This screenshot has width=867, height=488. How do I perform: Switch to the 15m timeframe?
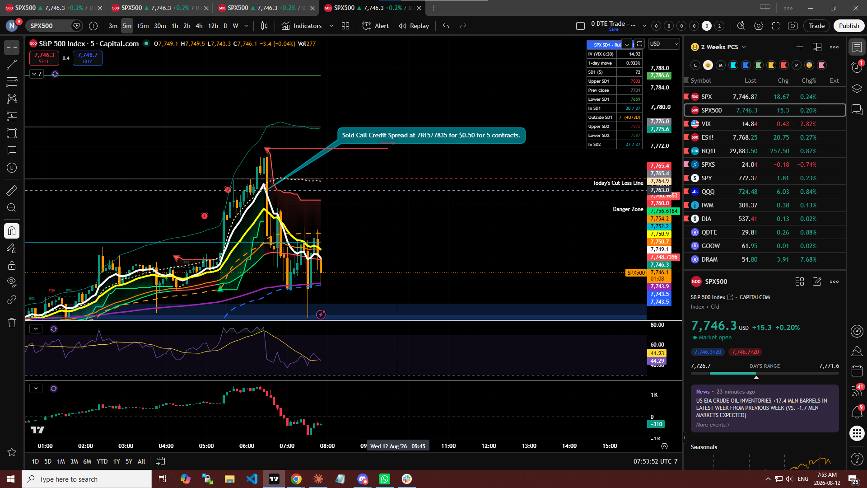(143, 26)
